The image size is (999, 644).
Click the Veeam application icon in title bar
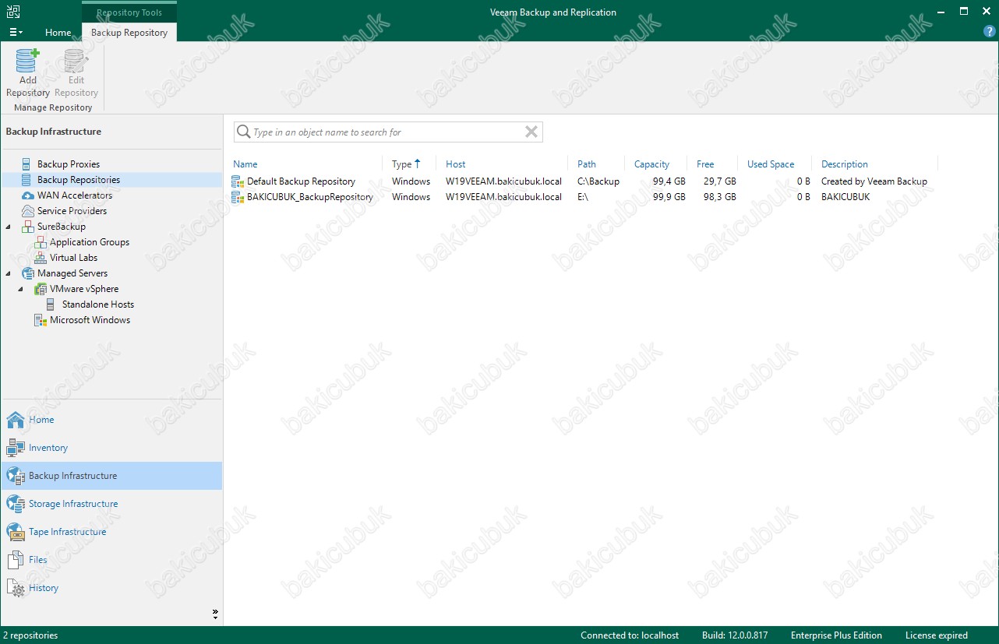(12, 12)
